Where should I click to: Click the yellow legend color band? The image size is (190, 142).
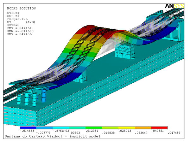click(x=127, y=127)
